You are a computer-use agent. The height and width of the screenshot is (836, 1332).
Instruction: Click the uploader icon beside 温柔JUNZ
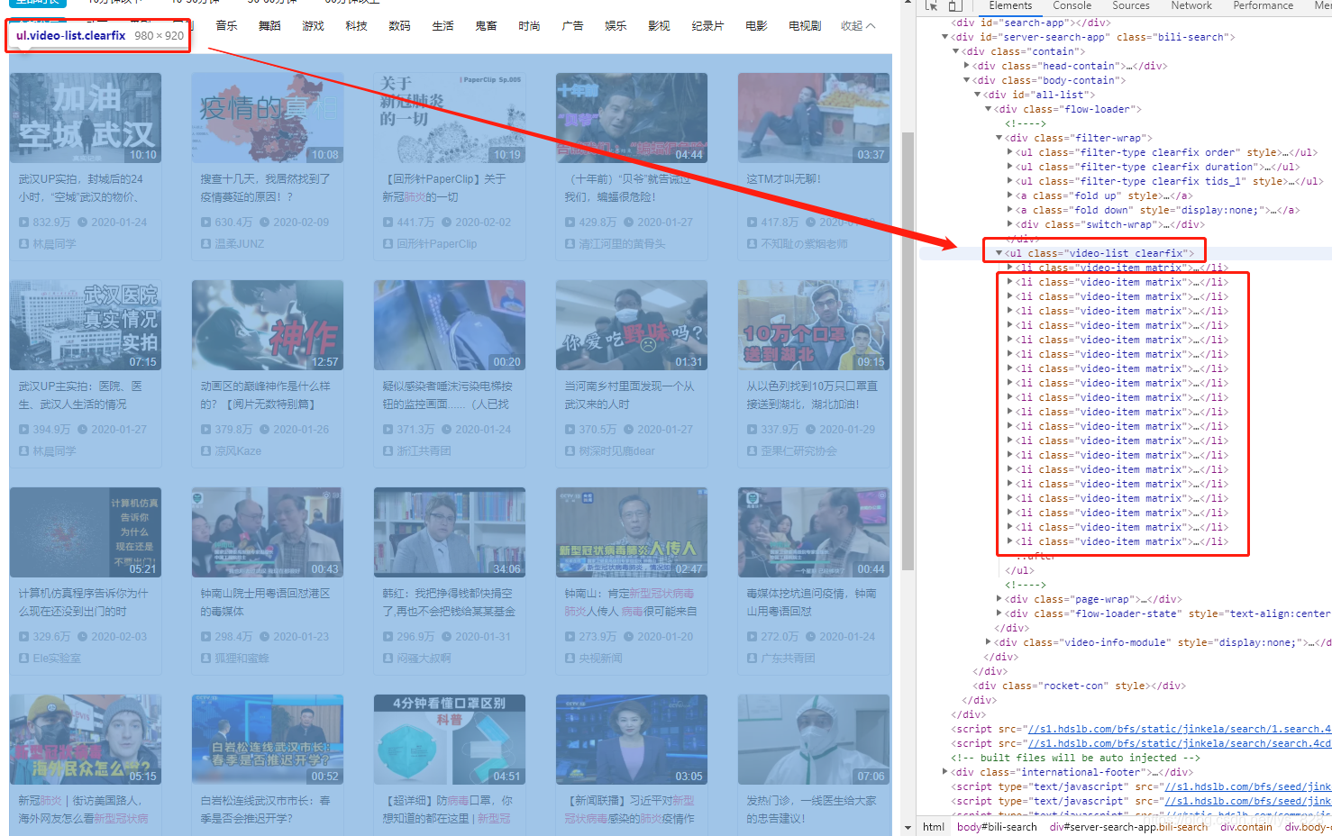(205, 244)
